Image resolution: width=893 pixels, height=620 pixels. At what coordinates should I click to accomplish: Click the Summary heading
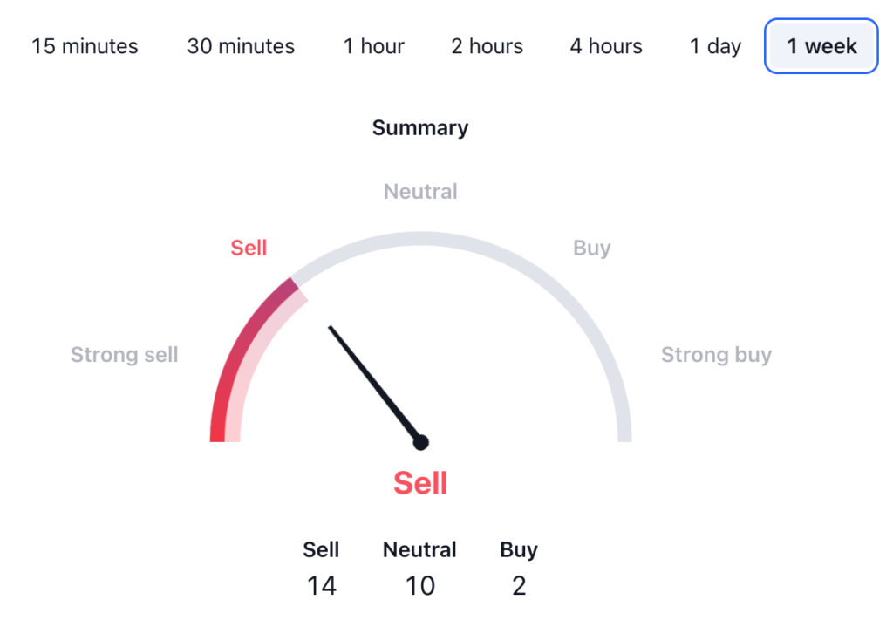[420, 128]
